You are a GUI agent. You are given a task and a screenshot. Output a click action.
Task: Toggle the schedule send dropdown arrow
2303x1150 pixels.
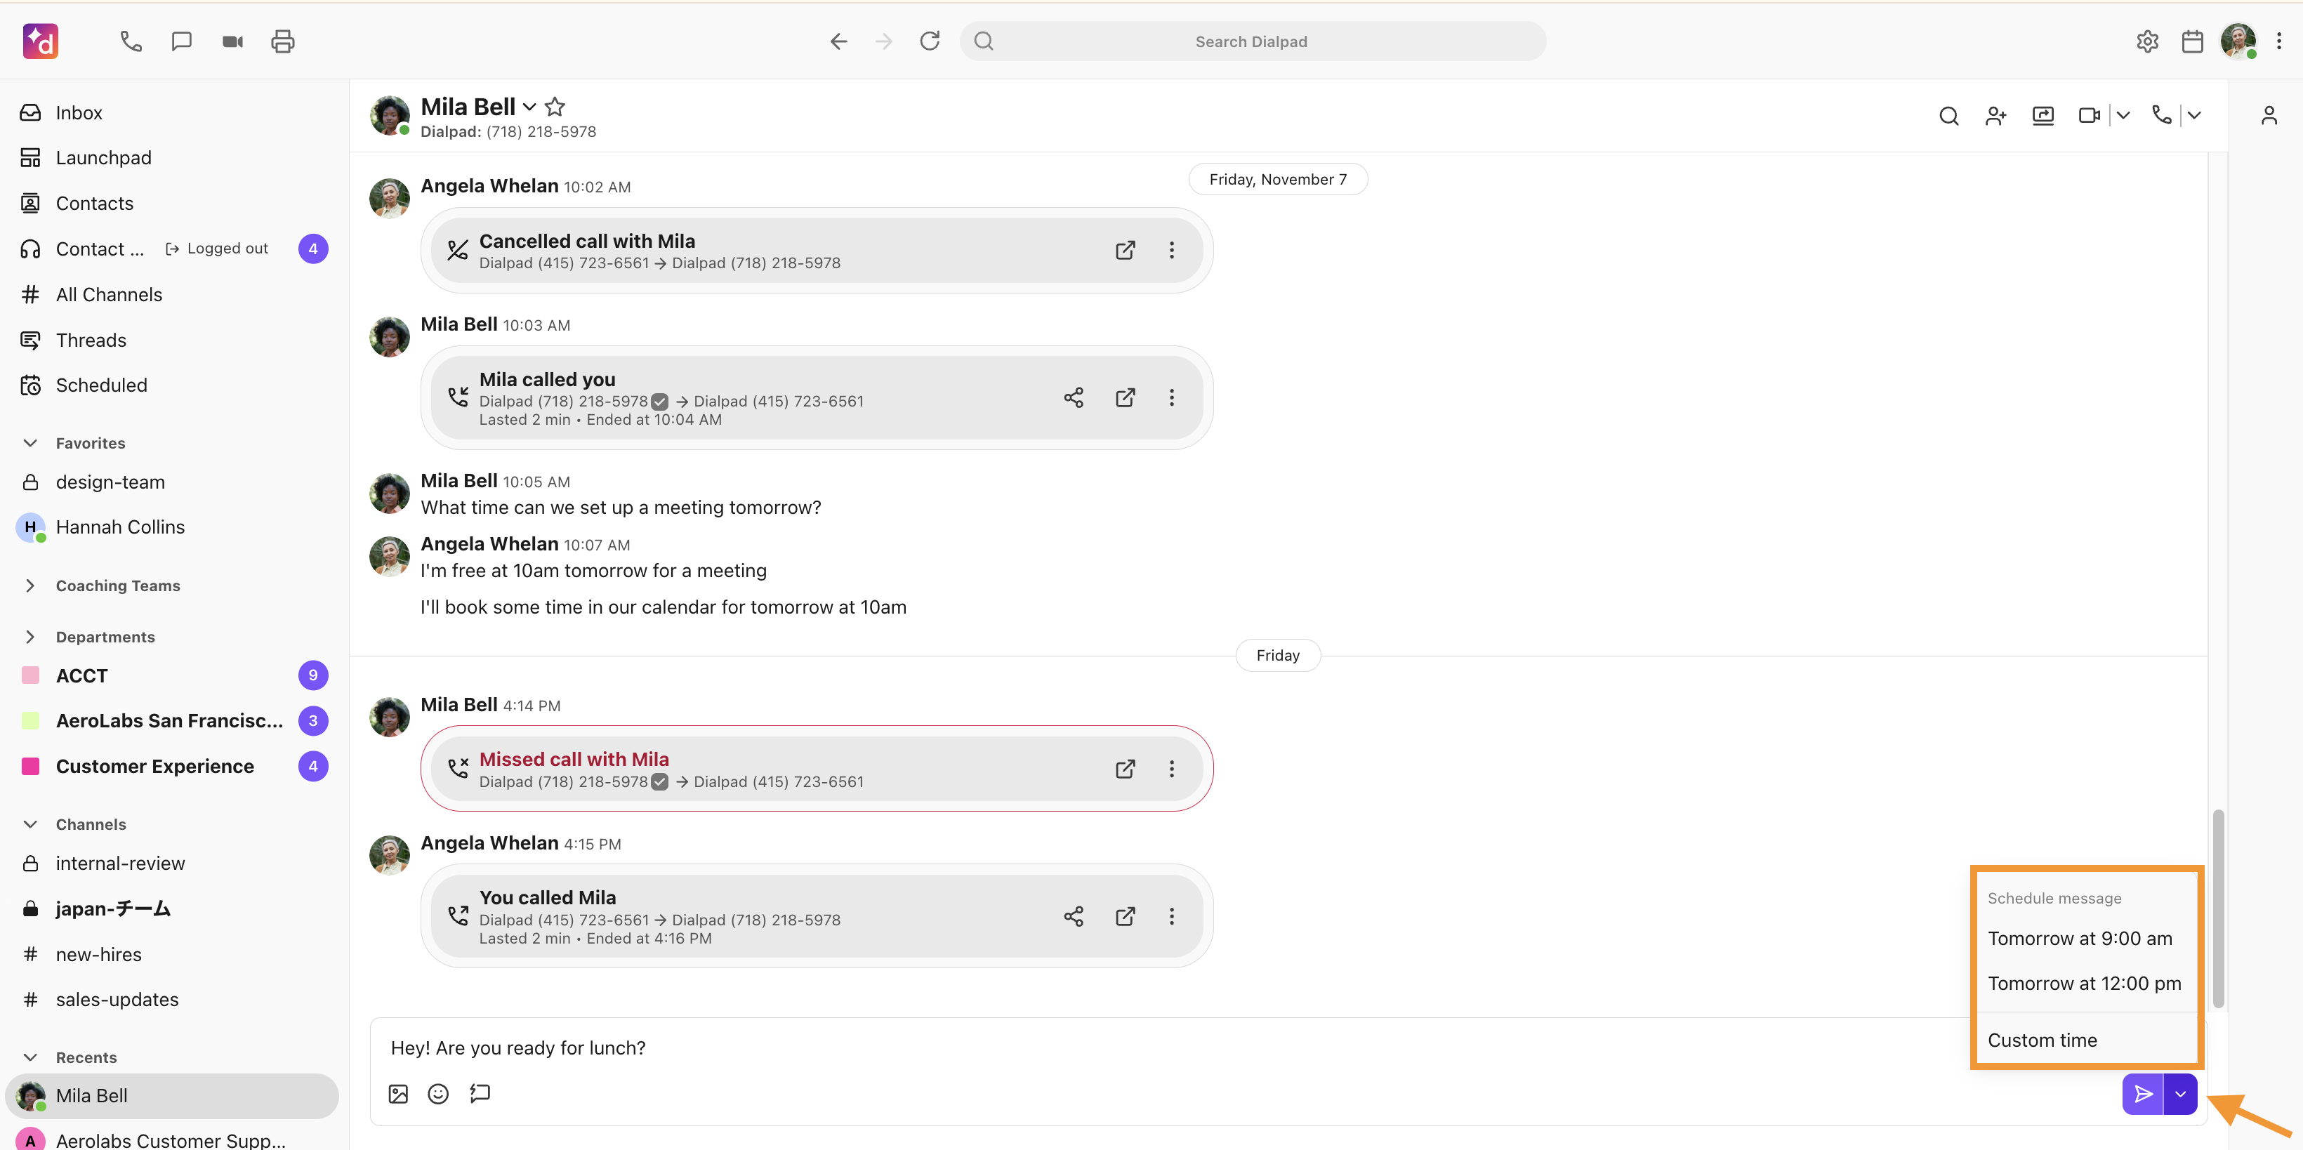coord(2181,1095)
